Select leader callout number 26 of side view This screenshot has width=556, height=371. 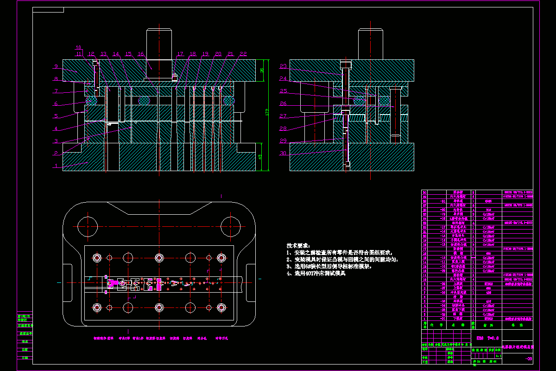tap(283, 103)
